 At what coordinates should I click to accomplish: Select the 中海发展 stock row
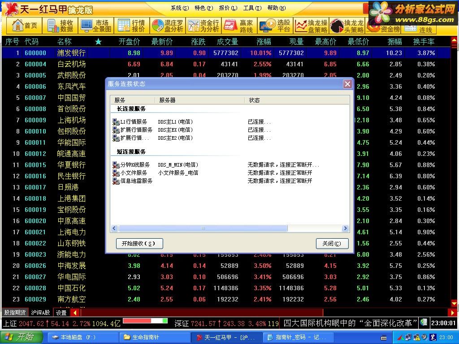click(x=226, y=266)
